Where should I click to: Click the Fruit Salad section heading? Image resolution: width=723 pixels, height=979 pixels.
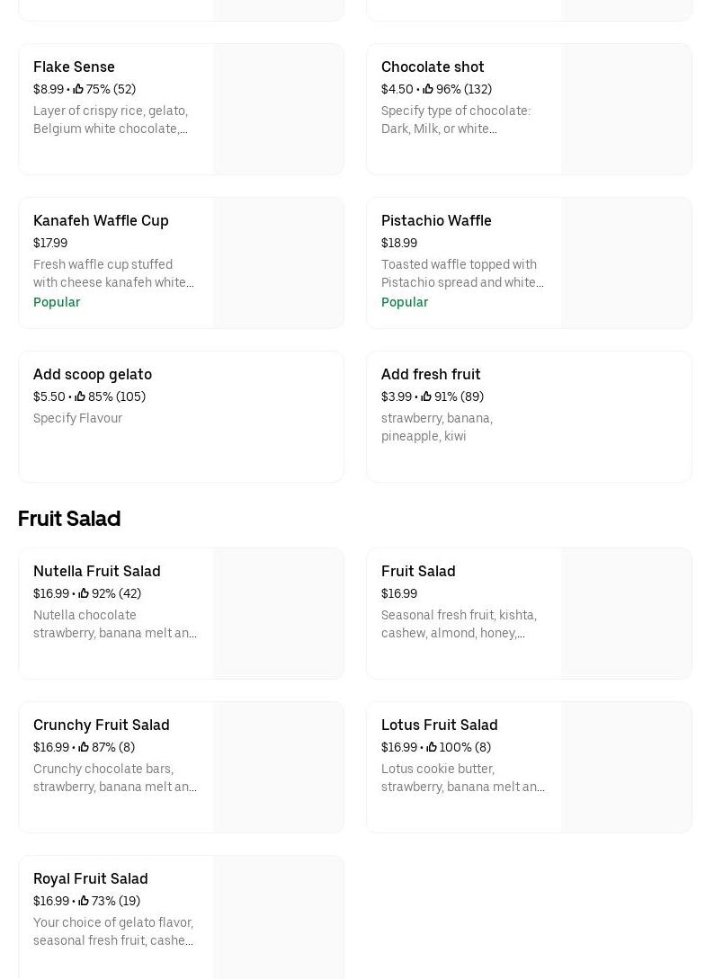[x=69, y=519]
